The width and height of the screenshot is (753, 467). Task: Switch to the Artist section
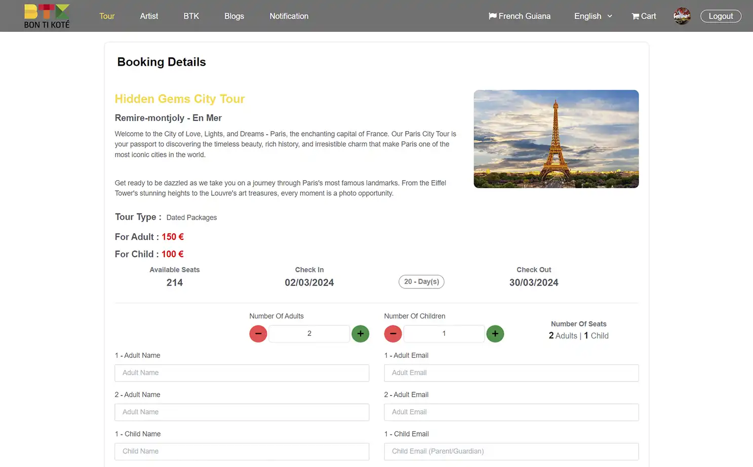point(149,16)
